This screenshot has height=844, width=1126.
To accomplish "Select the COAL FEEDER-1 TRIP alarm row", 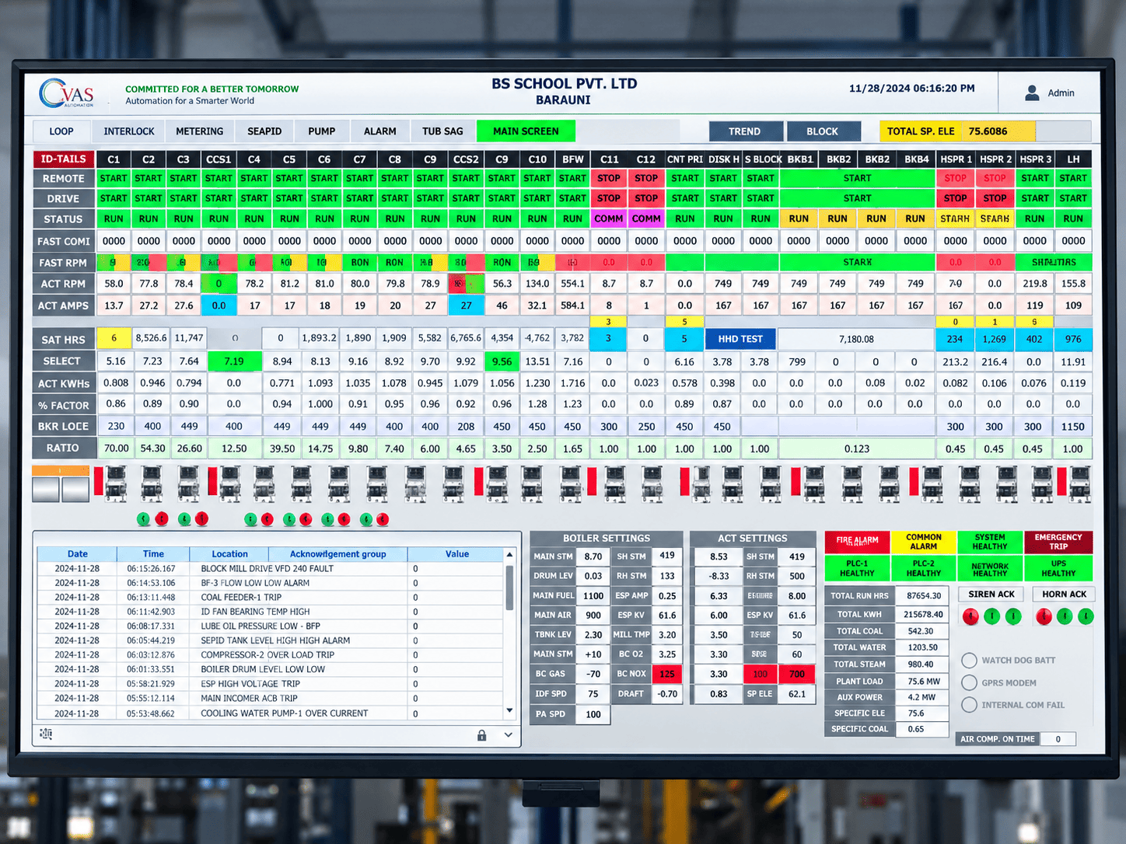I will point(270,598).
